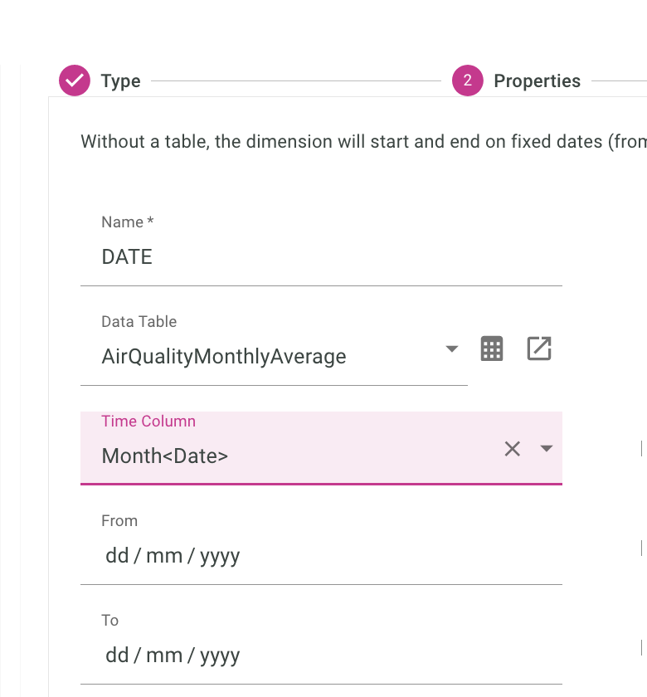
Task: Click the step 2 circle icon
Action: coord(468,81)
